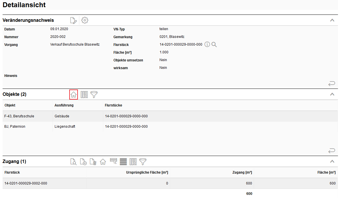Open the Veränderungsnachweis gear settings
This screenshot has width=342, height=198.
click(x=84, y=20)
